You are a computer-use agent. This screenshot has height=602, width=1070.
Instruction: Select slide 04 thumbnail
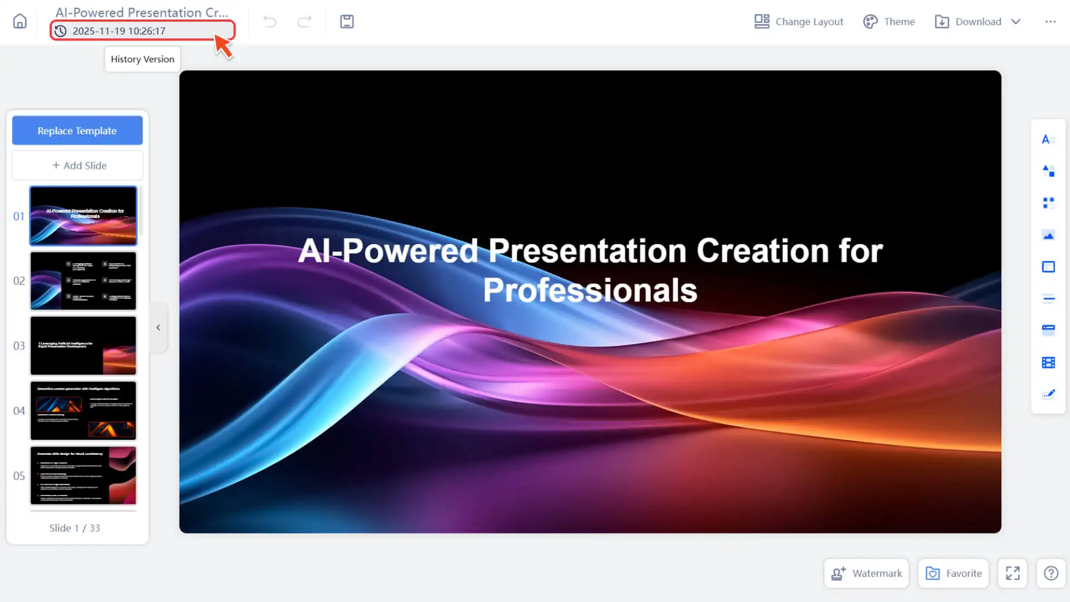click(x=83, y=411)
